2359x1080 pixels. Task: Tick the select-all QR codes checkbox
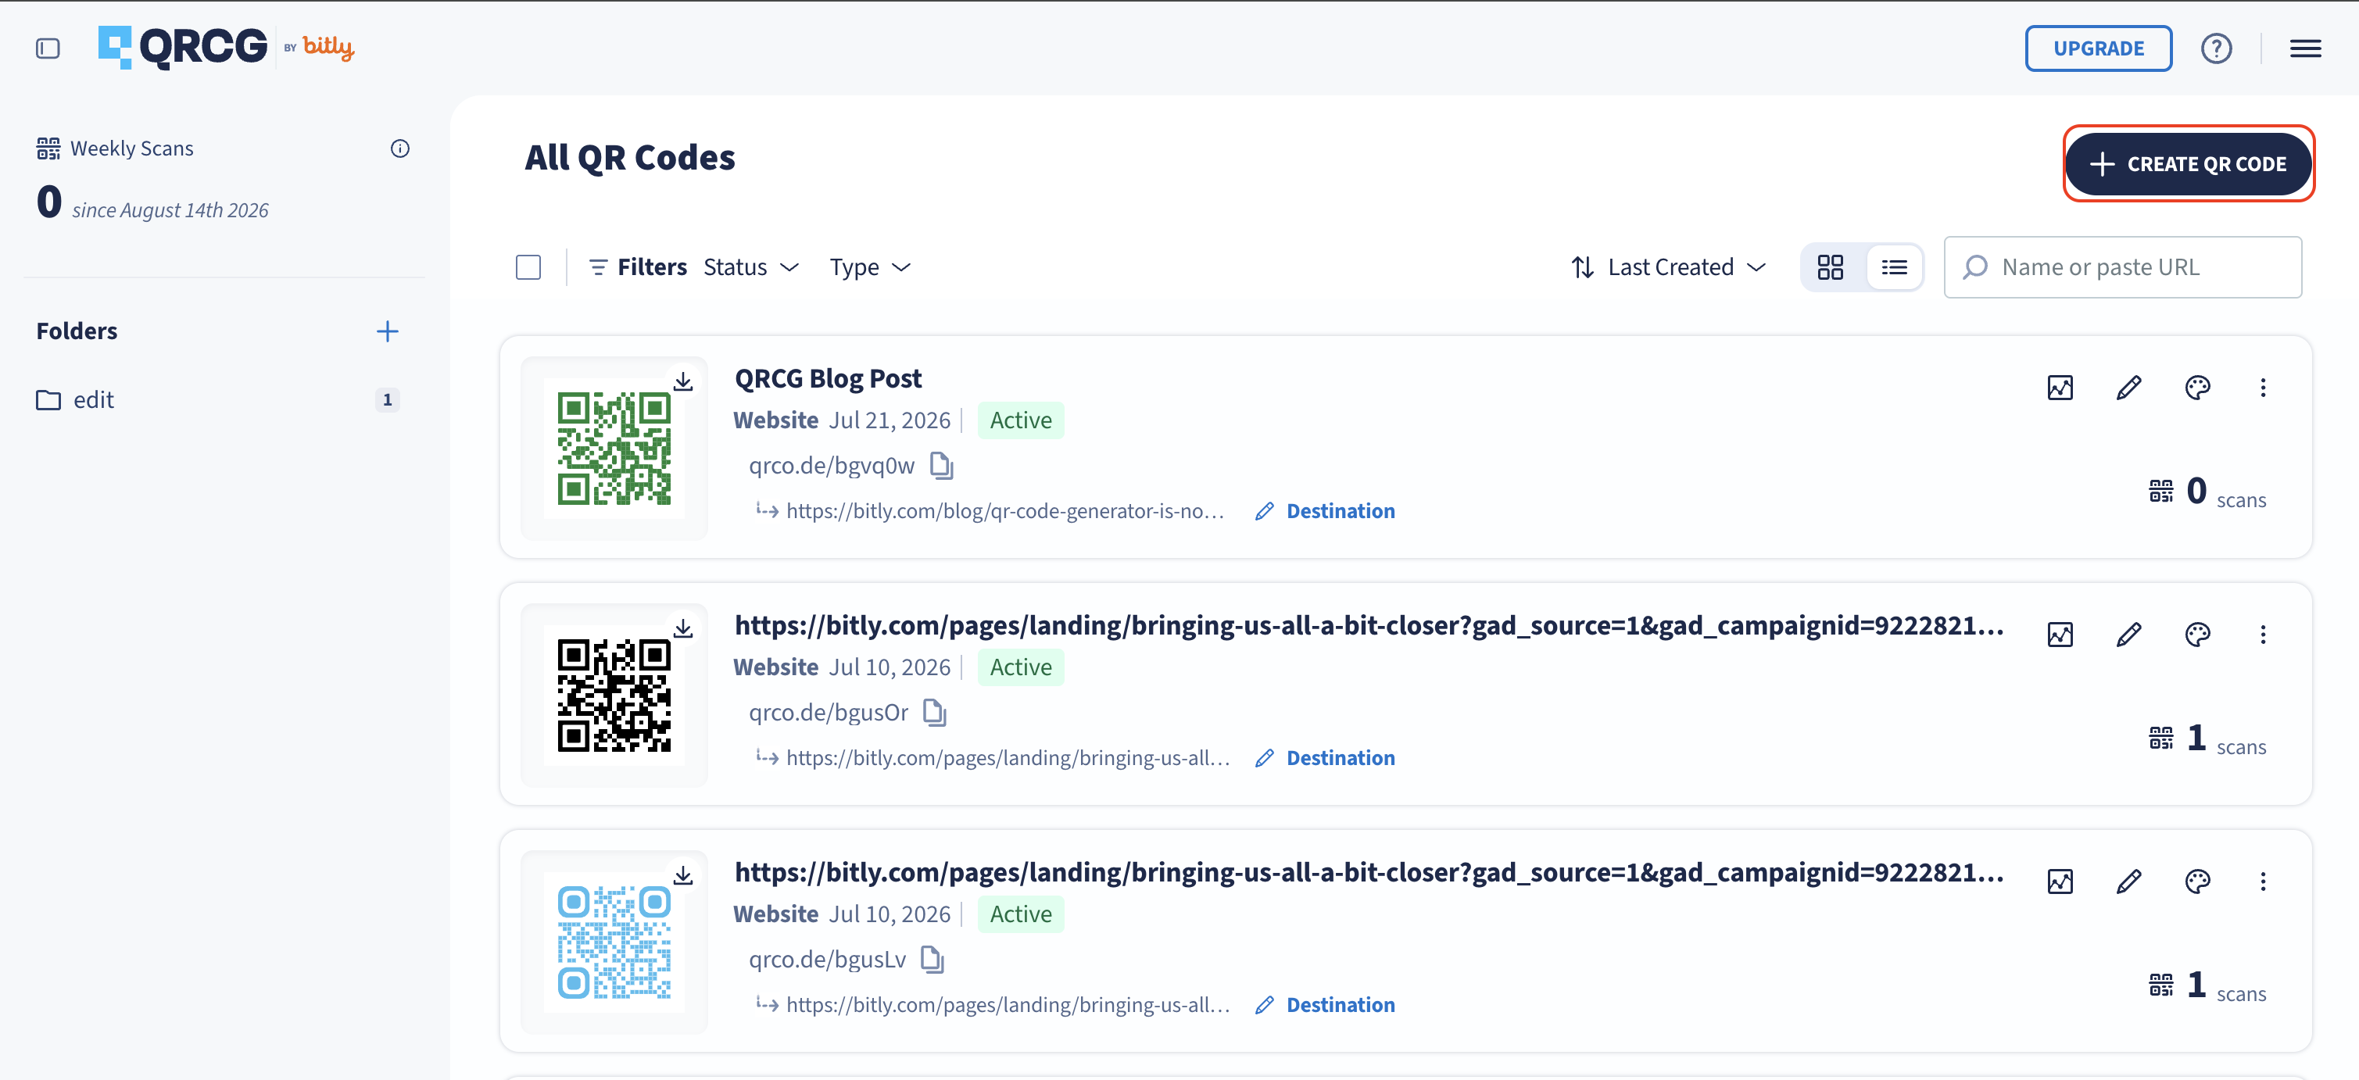click(528, 267)
